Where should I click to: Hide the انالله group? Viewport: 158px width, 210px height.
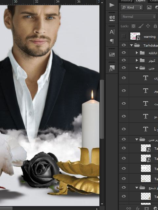[x=124, y=52]
